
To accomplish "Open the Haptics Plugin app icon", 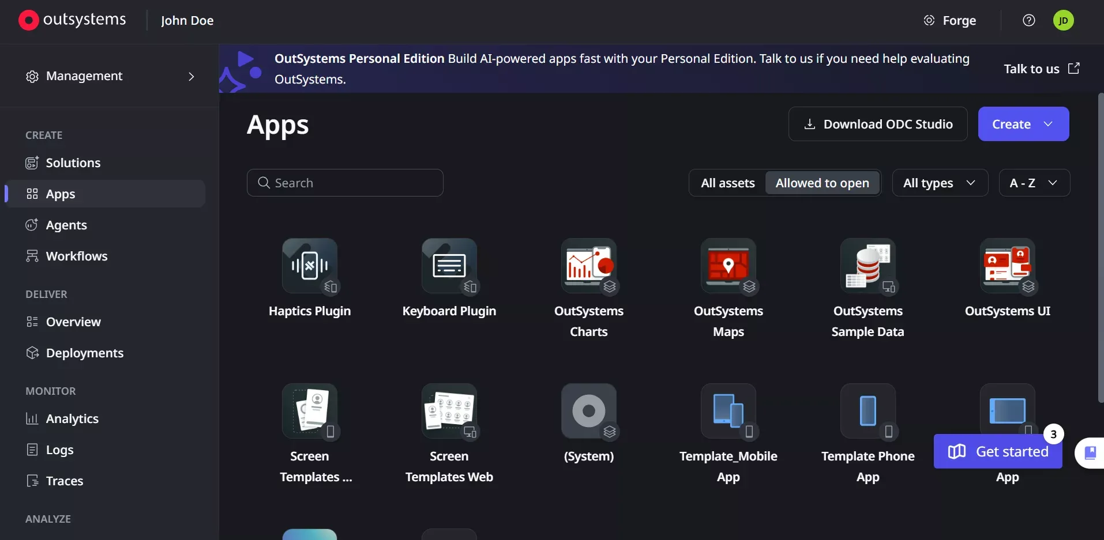I will [310, 266].
